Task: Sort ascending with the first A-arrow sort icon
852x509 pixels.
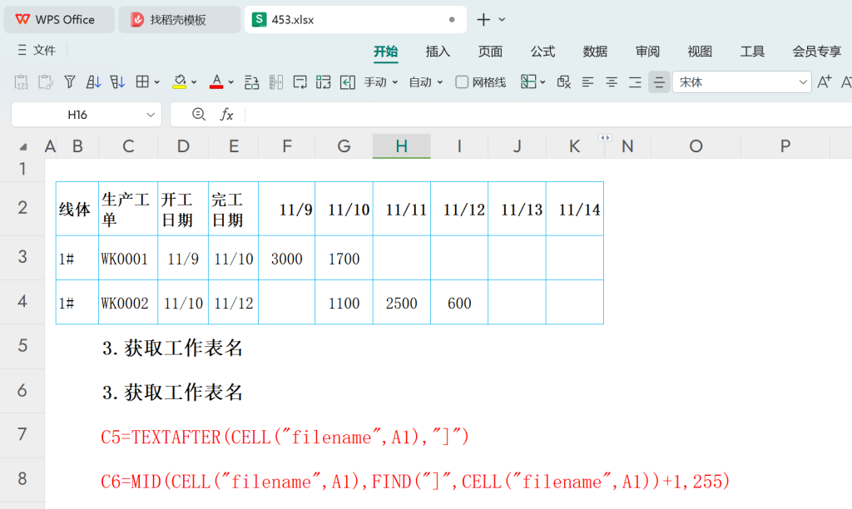Action: coord(93,82)
